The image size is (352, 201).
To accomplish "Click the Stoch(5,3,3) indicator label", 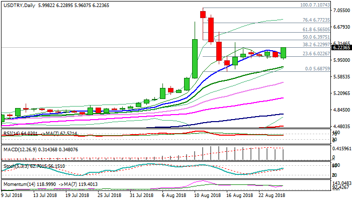I will pos(15,166).
